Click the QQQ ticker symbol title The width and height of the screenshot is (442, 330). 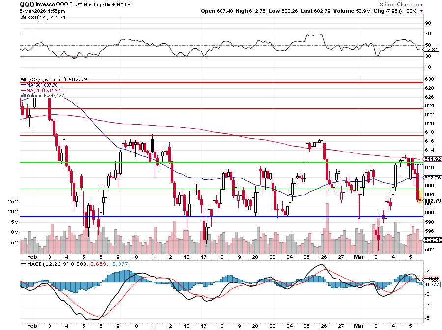click(27, 4)
